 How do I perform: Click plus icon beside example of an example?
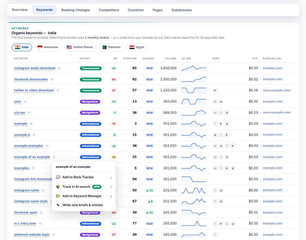click(54, 157)
